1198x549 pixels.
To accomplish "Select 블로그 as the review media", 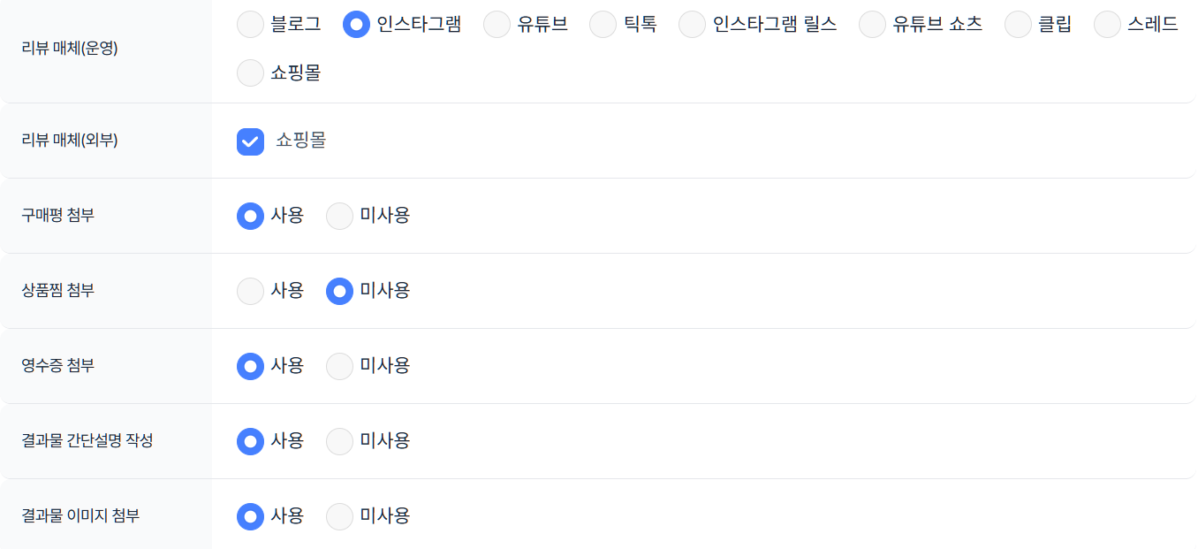I will [250, 24].
